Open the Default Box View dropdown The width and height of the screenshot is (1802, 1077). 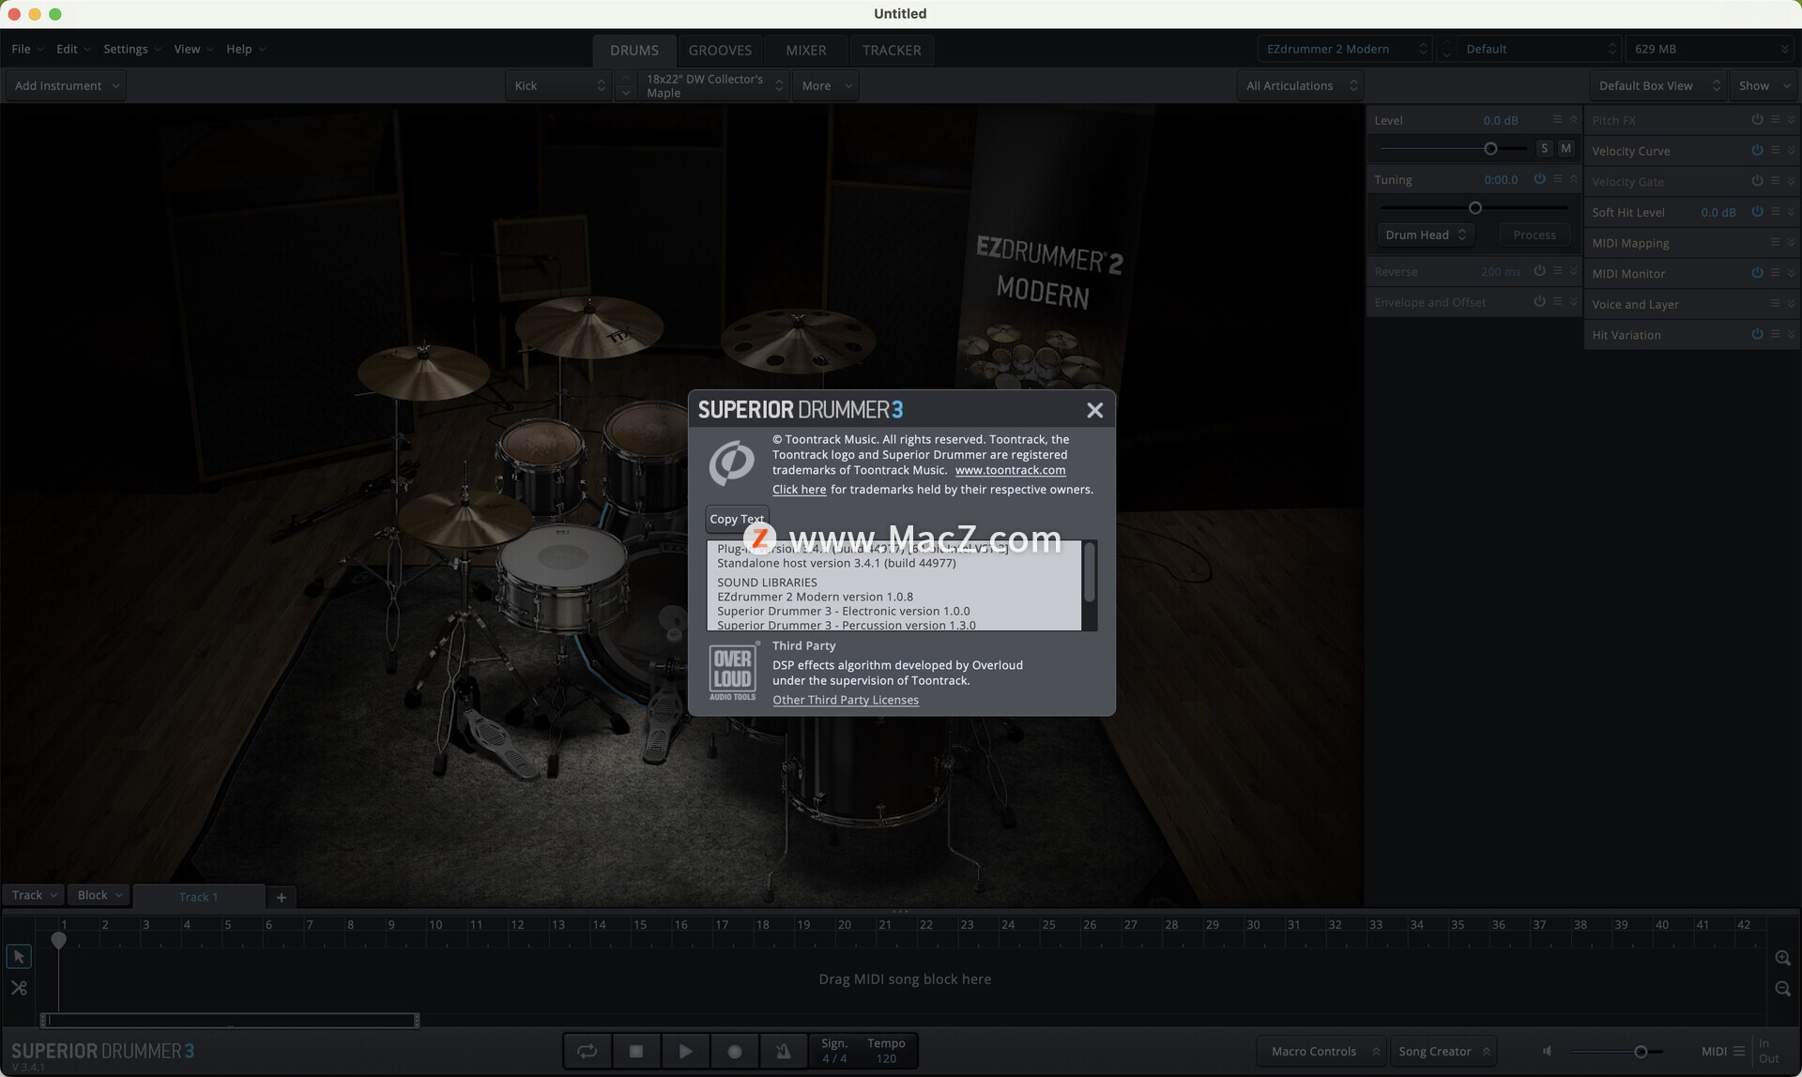coord(1658,85)
